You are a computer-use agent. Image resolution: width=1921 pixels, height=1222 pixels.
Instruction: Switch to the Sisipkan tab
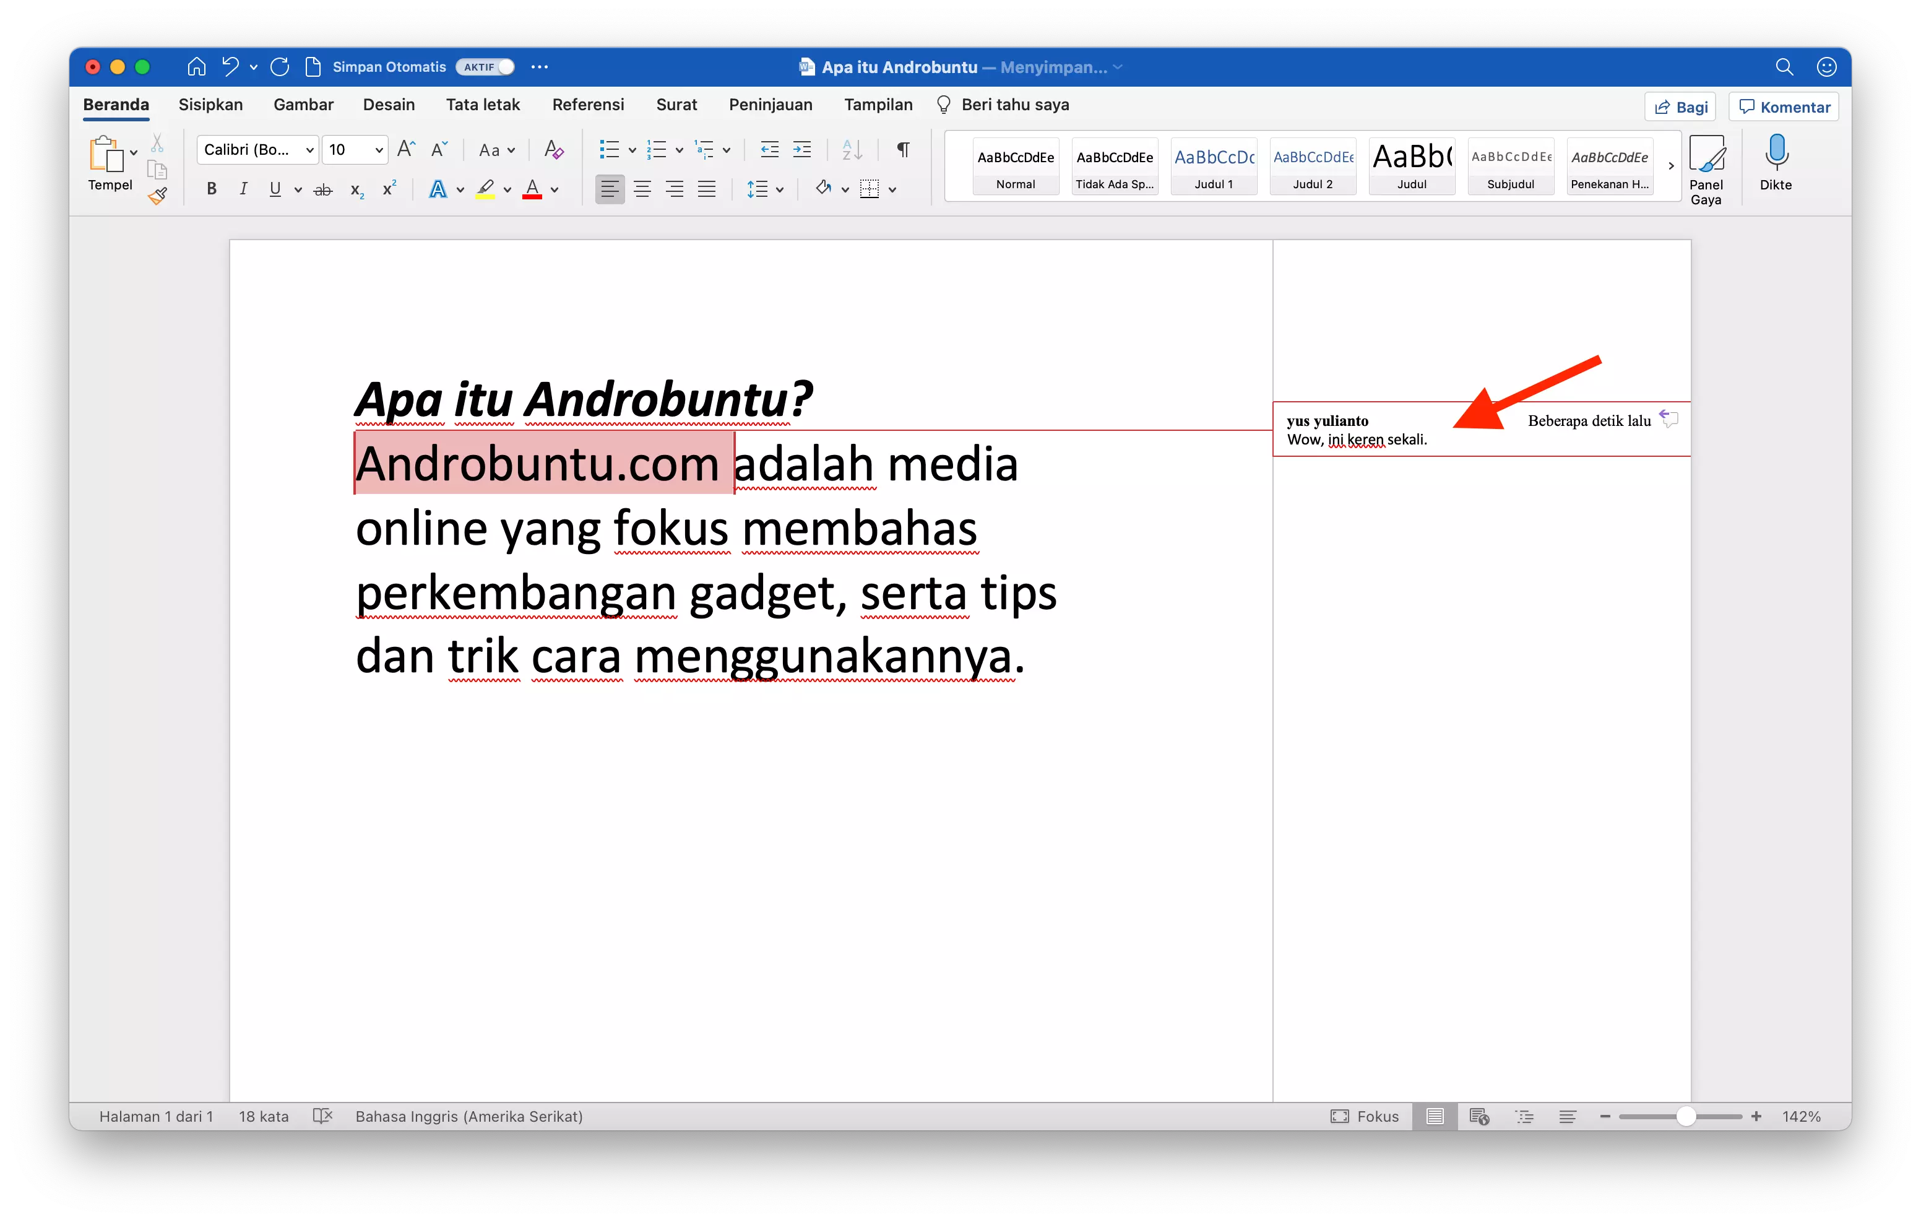click(210, 105)
